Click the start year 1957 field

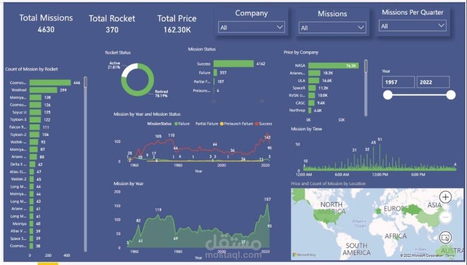398,82
